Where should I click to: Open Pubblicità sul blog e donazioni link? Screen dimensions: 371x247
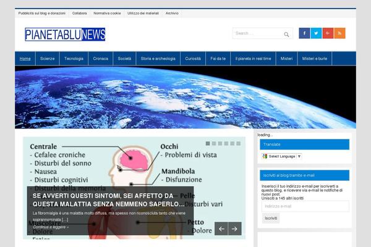point(42,13)
